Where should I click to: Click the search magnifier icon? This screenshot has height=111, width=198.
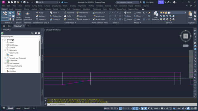pyautogui.click(x=141, y=2)
